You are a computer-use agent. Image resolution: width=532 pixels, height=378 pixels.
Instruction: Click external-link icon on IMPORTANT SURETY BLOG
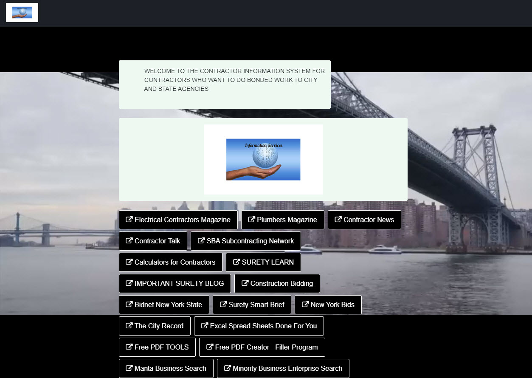pos(129,283)
